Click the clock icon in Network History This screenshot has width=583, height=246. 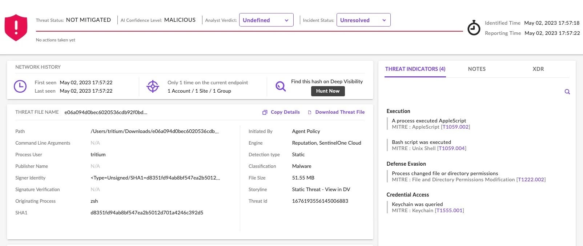pos(20,86)
